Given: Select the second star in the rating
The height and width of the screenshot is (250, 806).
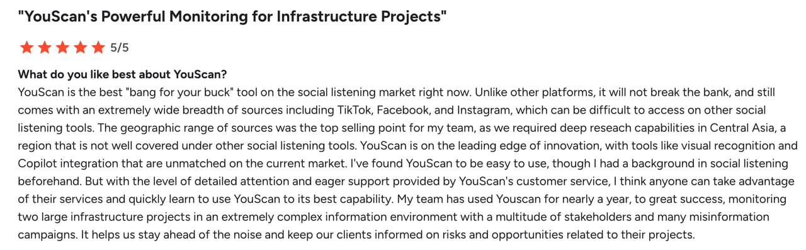Looking at the screenshot, I should (44, 47).
